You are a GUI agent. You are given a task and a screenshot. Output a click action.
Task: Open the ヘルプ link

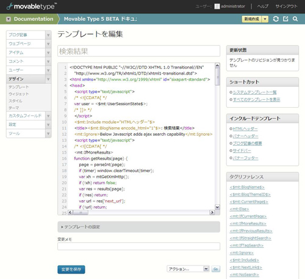pos(262,7)
